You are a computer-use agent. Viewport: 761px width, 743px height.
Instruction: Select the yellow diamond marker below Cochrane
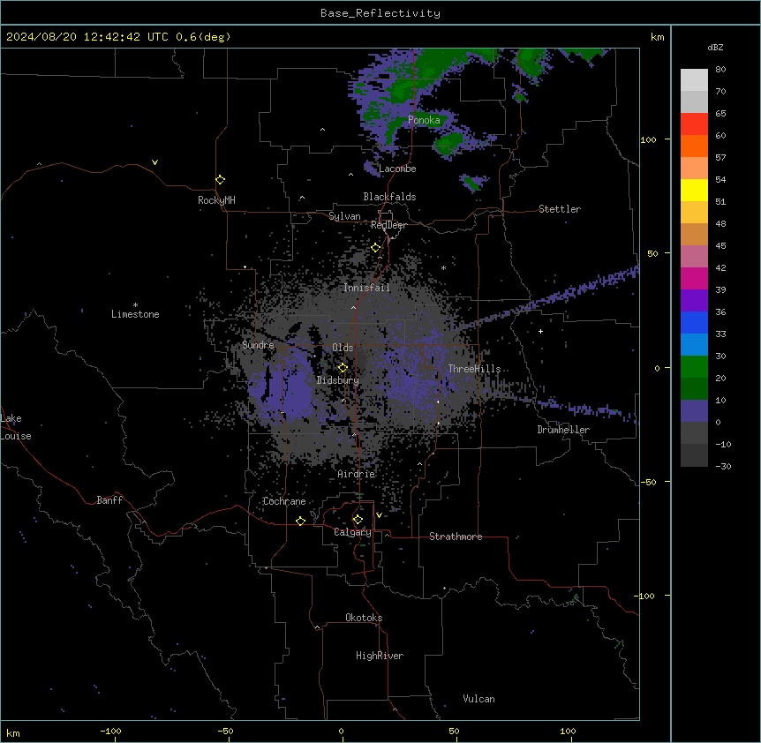[x=300, y=521]
